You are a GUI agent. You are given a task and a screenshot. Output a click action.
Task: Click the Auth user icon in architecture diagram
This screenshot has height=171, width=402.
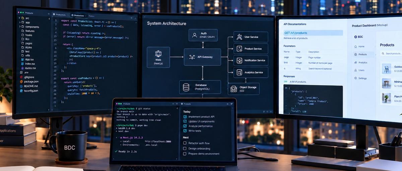click(x=195, y=35)
